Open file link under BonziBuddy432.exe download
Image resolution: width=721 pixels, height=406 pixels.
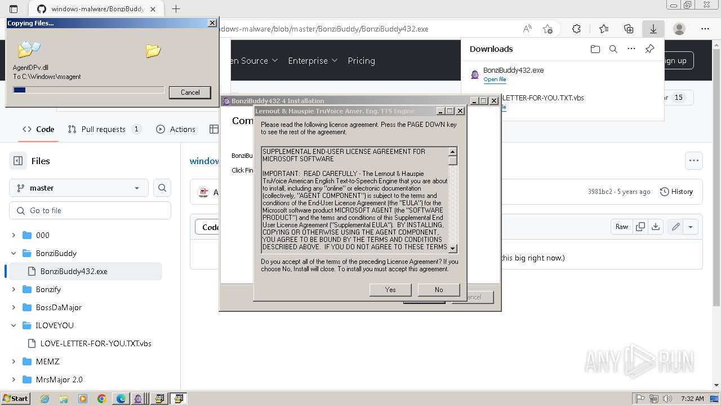[495, 80]
